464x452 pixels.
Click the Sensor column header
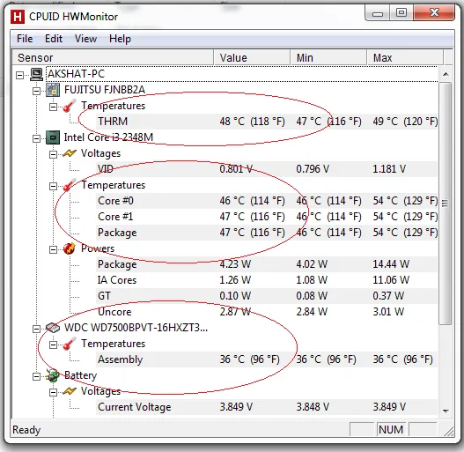coord(113,57)
